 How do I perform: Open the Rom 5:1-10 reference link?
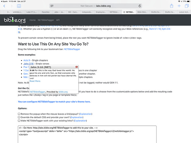[155, 29]
